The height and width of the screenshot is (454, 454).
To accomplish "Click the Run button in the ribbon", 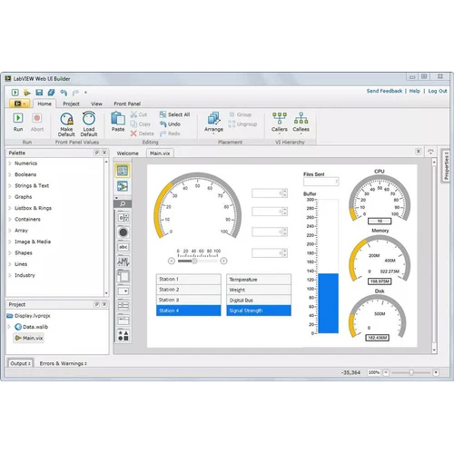I will [18, 122].
